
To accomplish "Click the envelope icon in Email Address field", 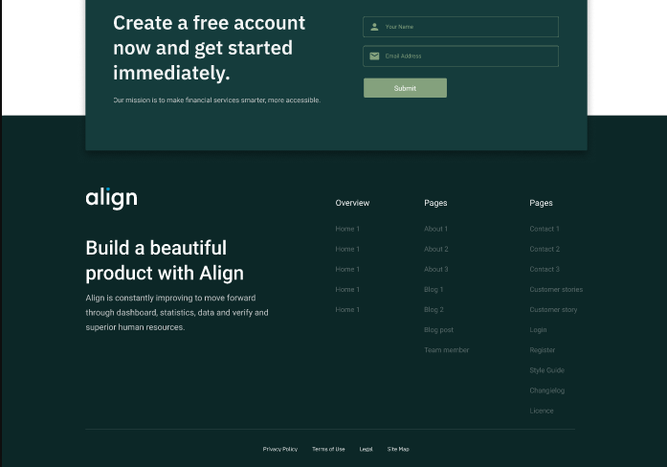I will (374, 56).
